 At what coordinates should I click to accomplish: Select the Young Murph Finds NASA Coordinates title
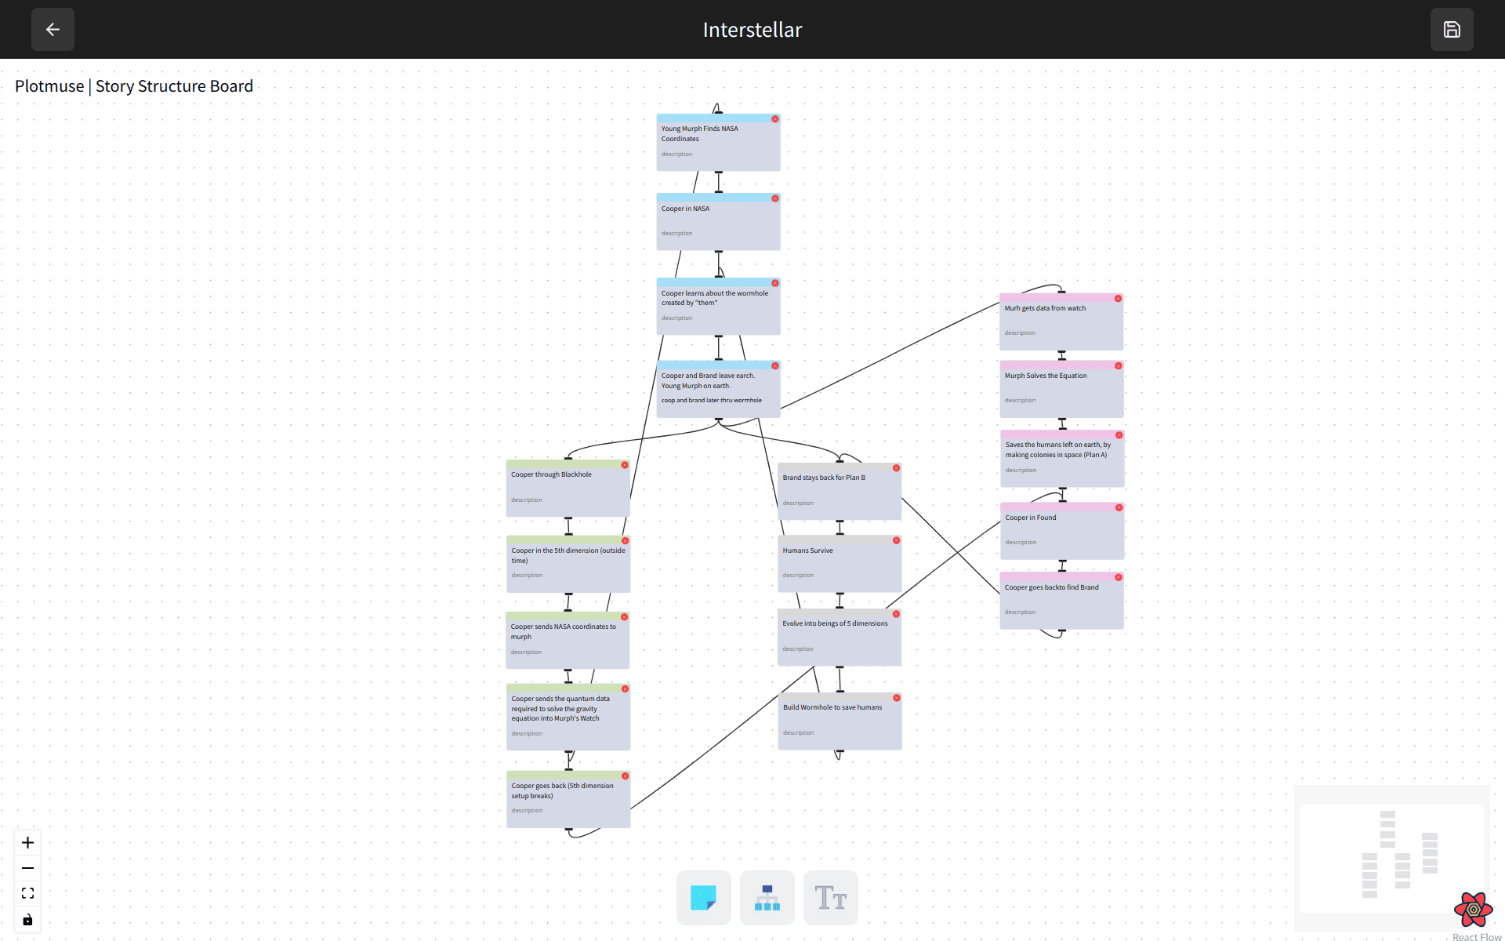699,133
